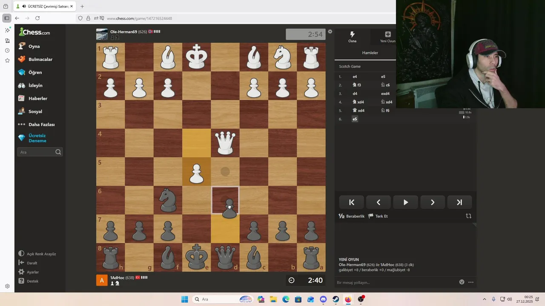Select white's first move e4
This screenshot has height=306, width=545.
point(355,76)
